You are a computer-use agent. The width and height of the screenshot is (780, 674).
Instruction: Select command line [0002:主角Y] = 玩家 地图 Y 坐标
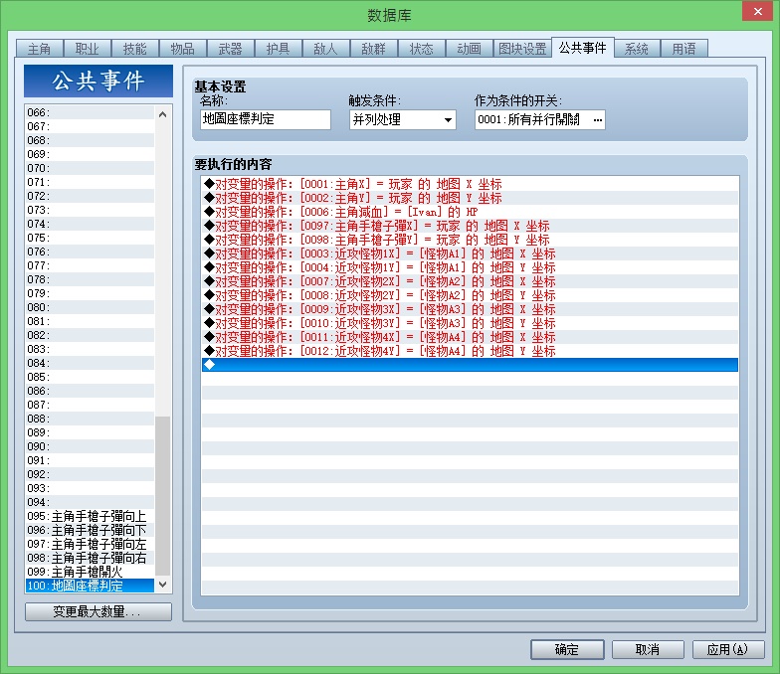[470, 198]
